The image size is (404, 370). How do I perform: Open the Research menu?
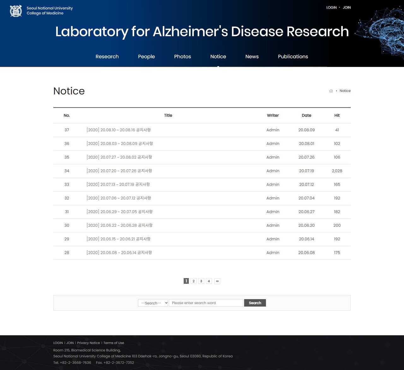click(107, 57)
